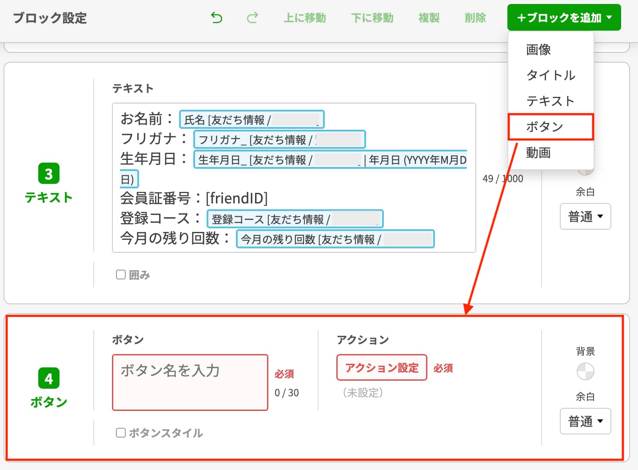Select the 氏名 friend info tag

coord(251,119)
